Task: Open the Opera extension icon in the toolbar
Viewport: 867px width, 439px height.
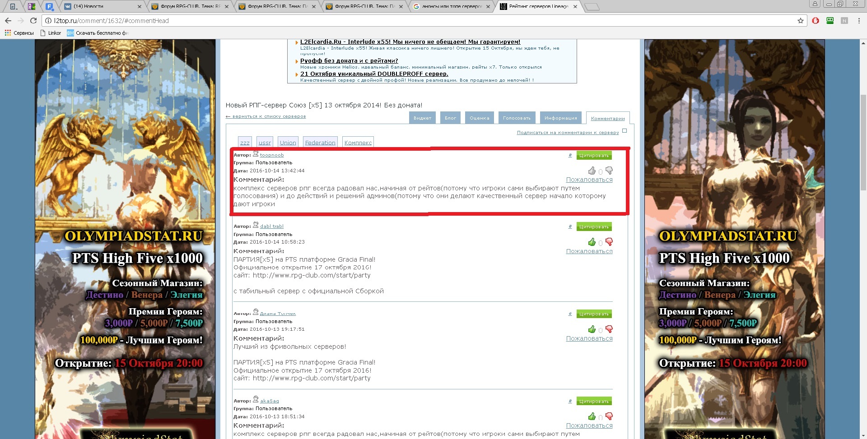Action: (x=816, y=21)
